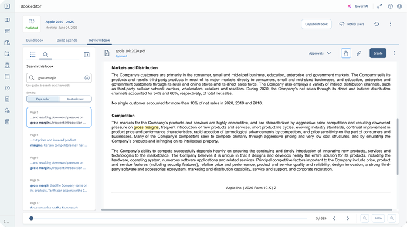Open the archive box icon in sidebar
This screenshot has height=227, width=407.
click(7, 31)
